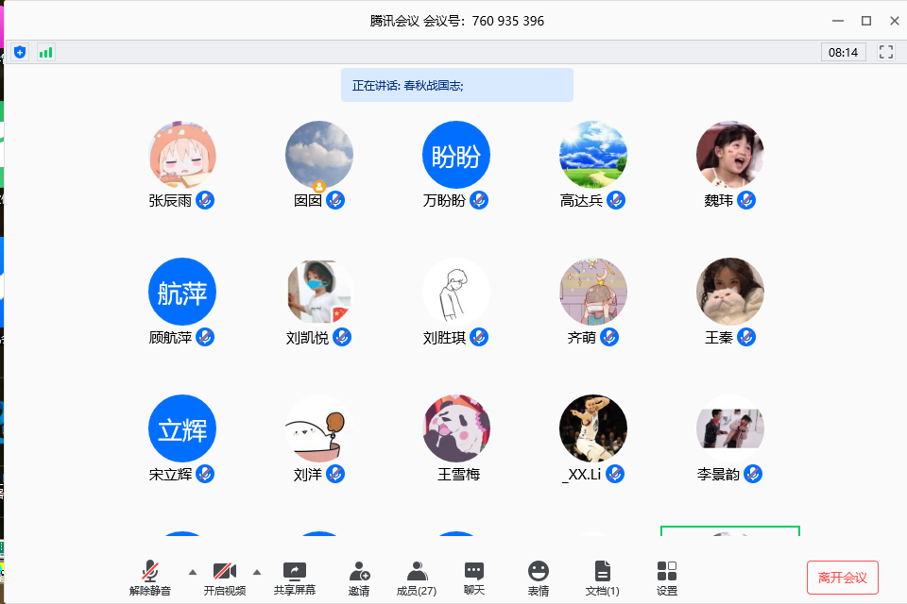Image resolution: width=907 pixels, height=604 pixels.
Task: Click the 盼盼 avatar of 万盼盼
Action: tap(456, 155)
